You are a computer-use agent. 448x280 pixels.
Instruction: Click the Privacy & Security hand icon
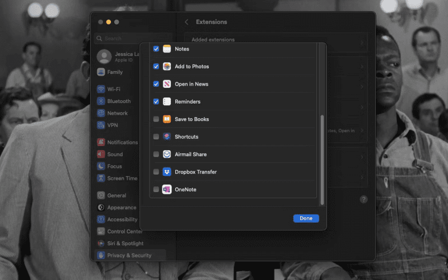pyautogui.click(x=101, y=255)
